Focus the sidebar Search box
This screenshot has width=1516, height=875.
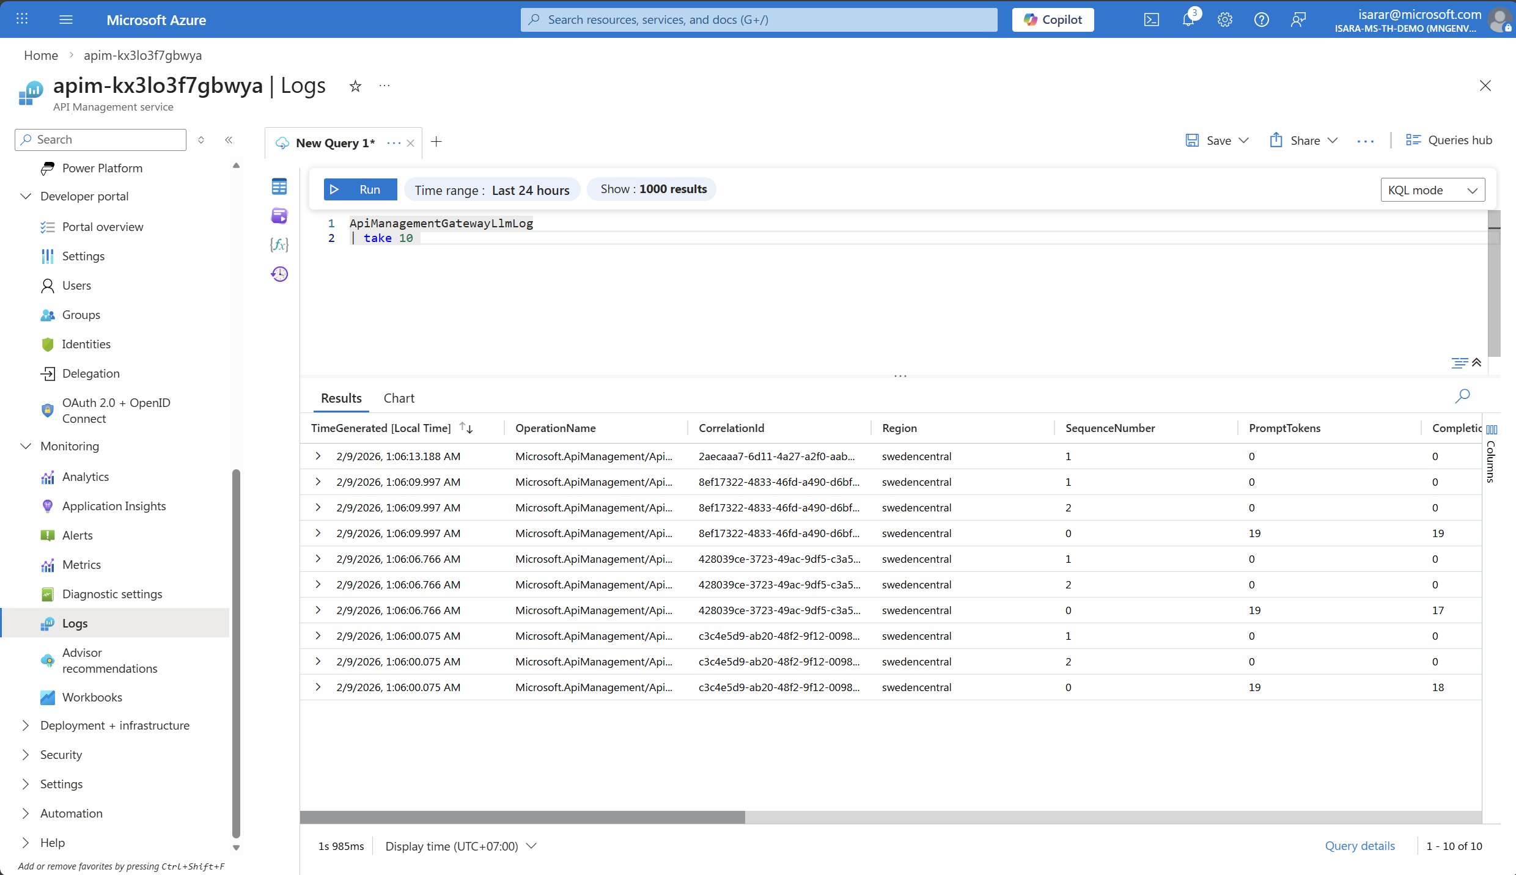pyautogui.click(x=100, y=140)
